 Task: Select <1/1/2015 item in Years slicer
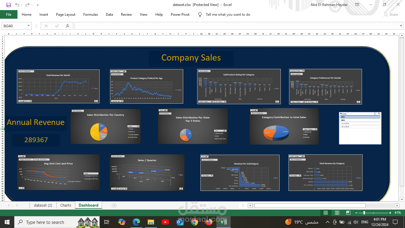pyautogui.click(x=360, y=123)
